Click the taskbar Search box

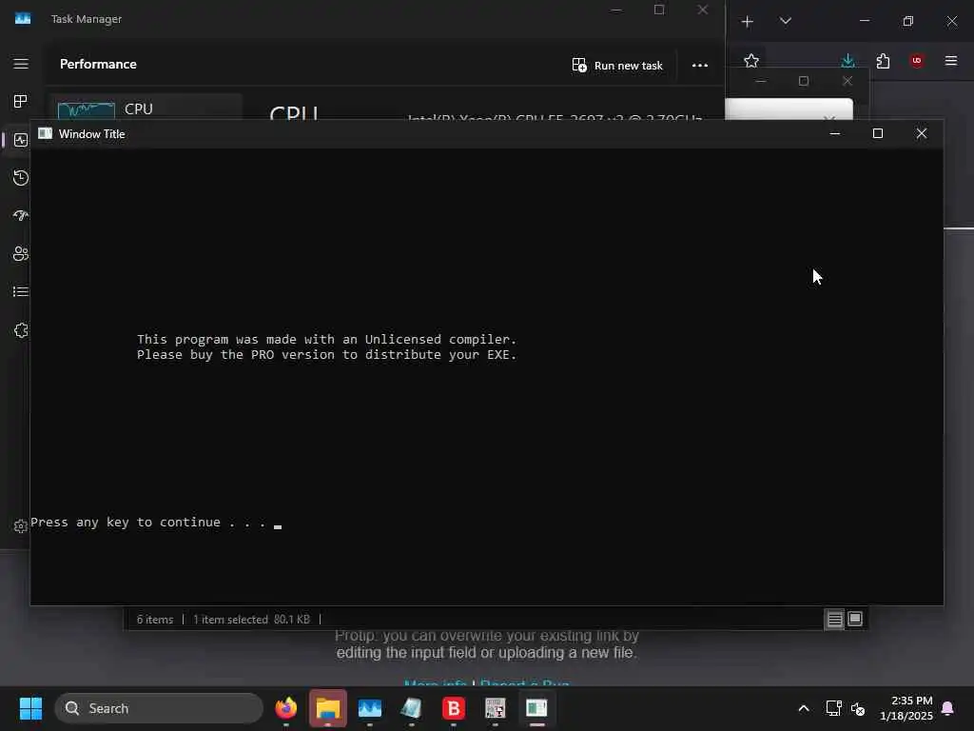tap(159, 708)
